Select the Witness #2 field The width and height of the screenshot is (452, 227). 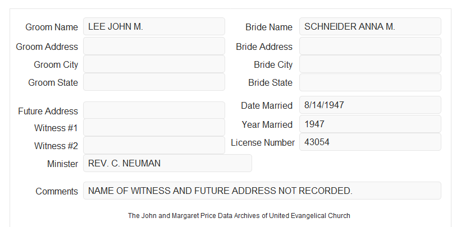click(154, 145)
